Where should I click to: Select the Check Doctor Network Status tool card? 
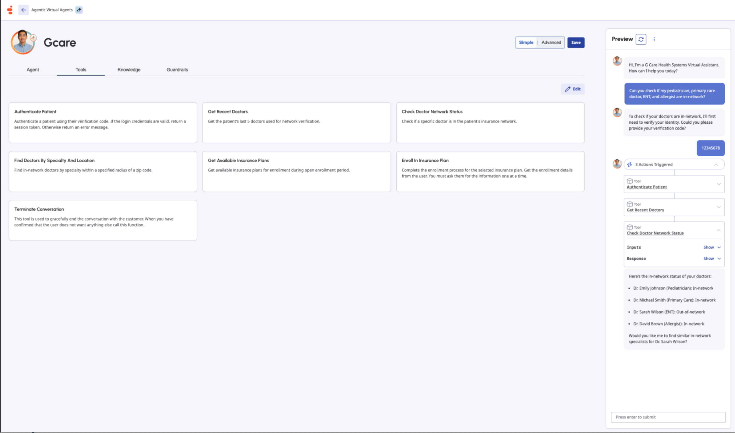click(x=490, y=123)
